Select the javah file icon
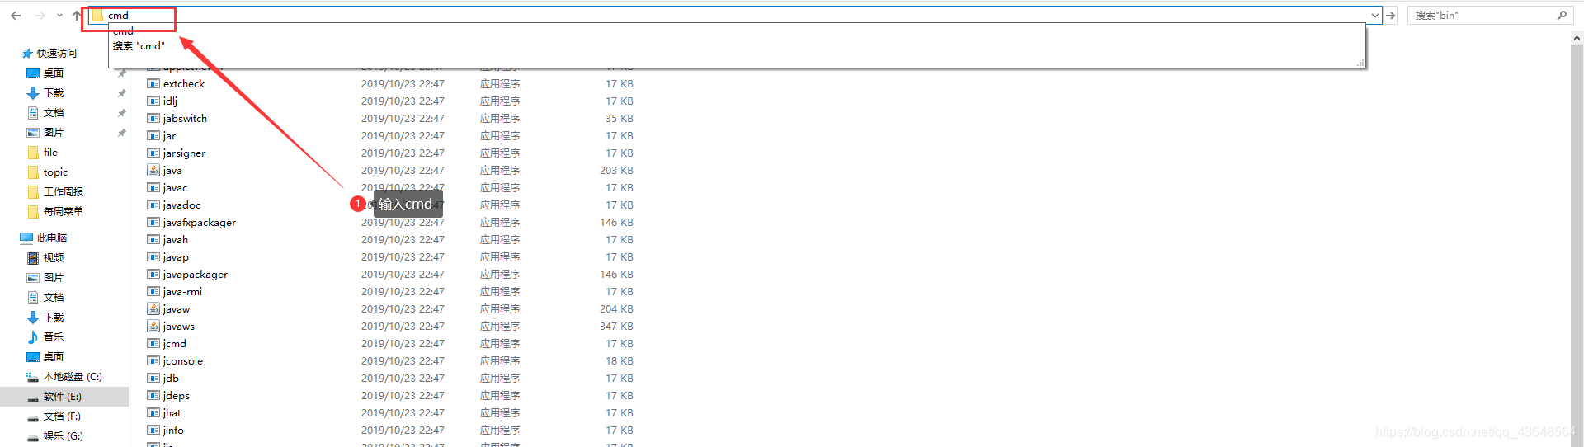The image size is (1584, 447). (153, 240)
